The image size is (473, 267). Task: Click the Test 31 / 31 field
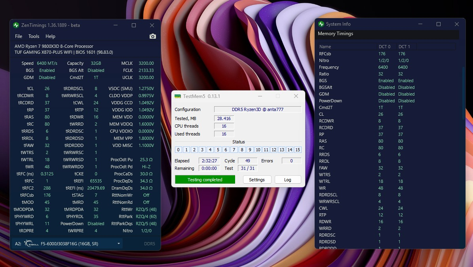(248, 168)
